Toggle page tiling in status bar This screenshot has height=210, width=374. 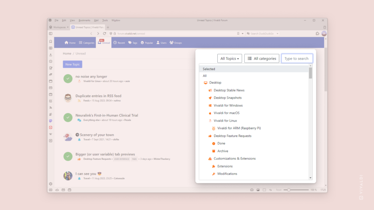pyautogui.click(x=264, y=190)
